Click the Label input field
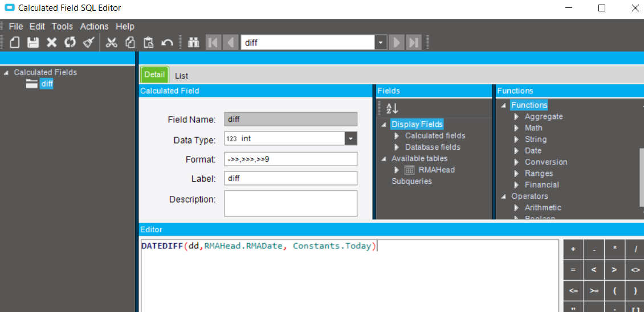This screenshot has width=644, height=312. click(x=291, y=179)
